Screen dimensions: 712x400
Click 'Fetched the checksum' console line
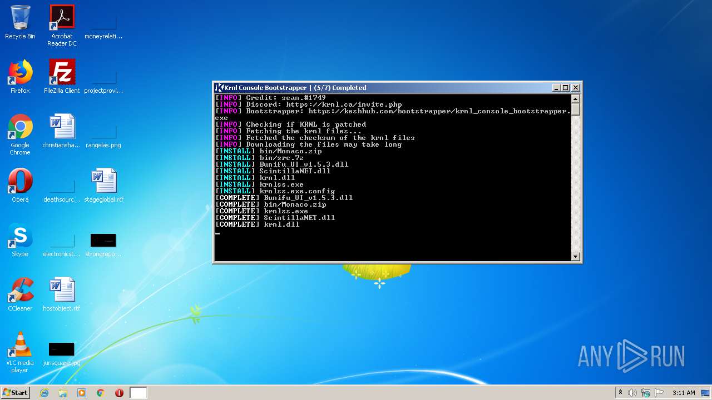tap(315, 138)
